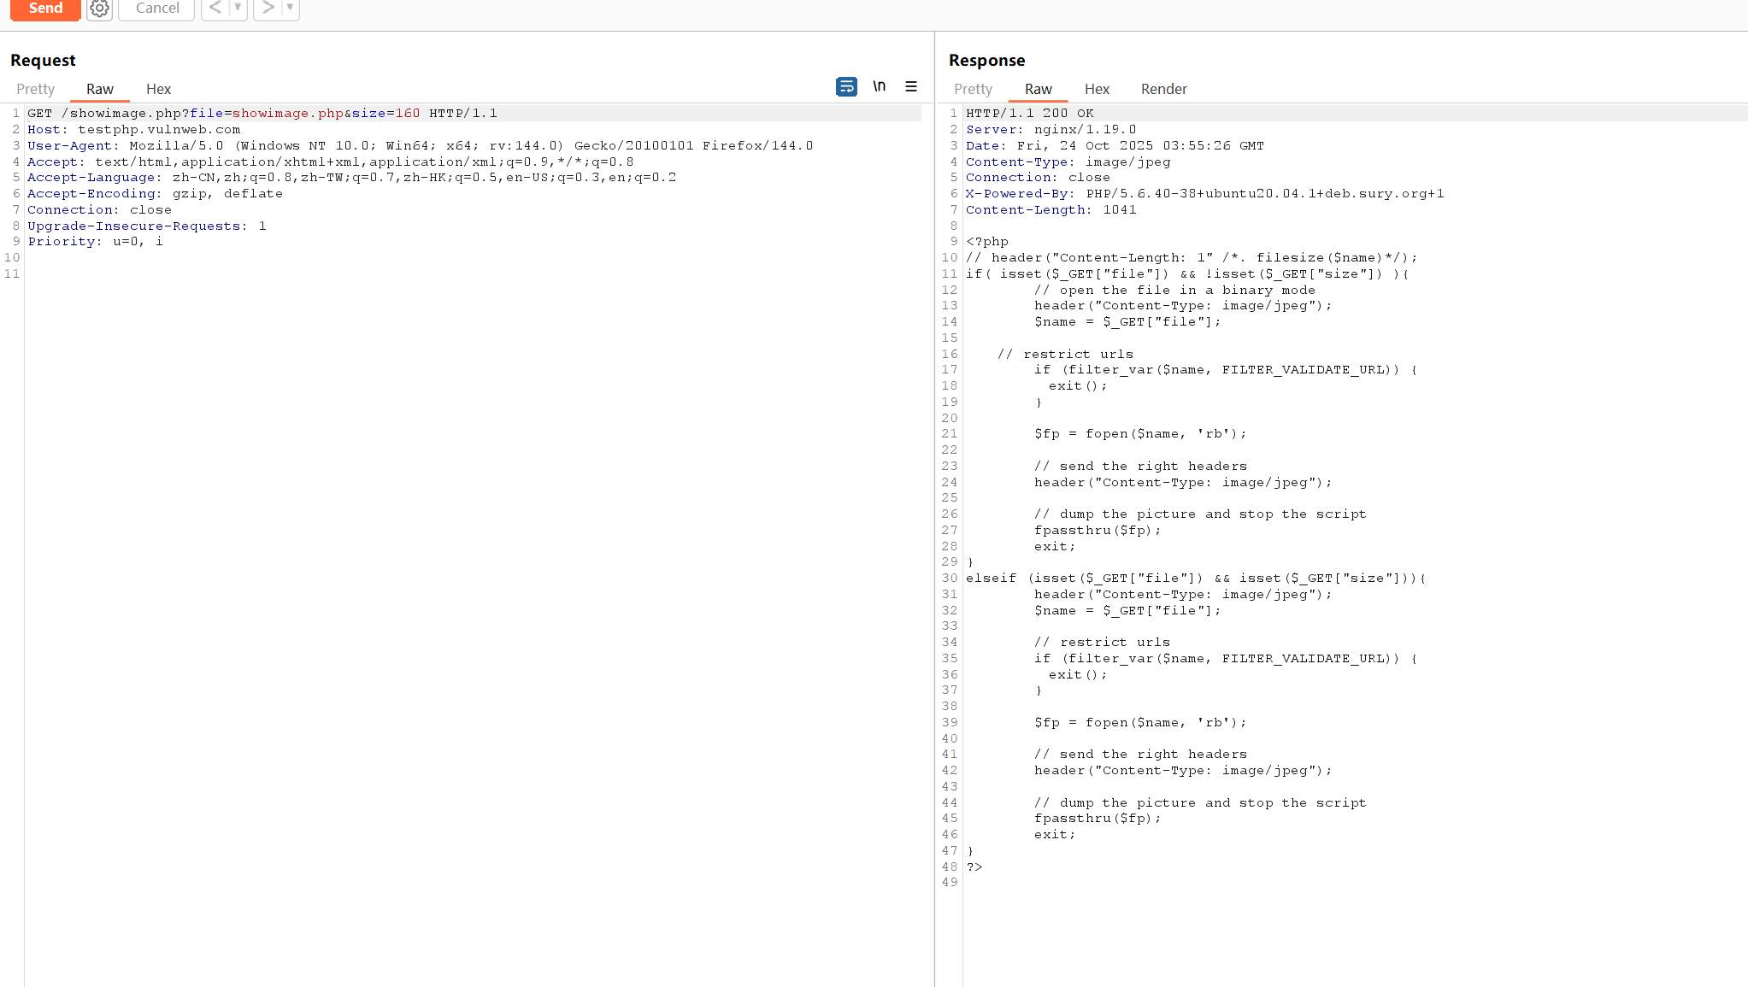Toggle line wrap in the request editor
The image size is (1748, 987).
click(846, 86)
